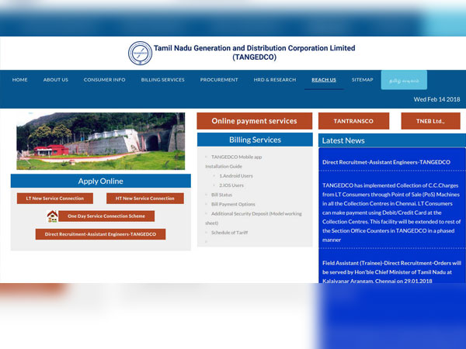The width and height of the screenshot is (466, 349).
Task: Expand the BILLING SERVICES menu
Action: [163, 80]
